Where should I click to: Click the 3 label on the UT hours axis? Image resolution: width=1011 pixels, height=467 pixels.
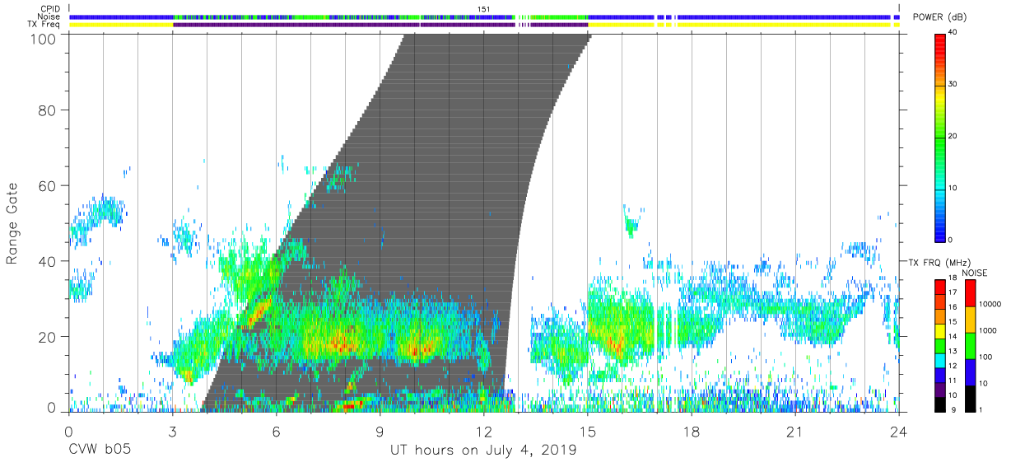(172, 431)
